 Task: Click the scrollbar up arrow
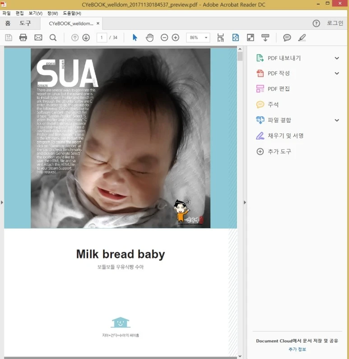[x=240, y=49]
